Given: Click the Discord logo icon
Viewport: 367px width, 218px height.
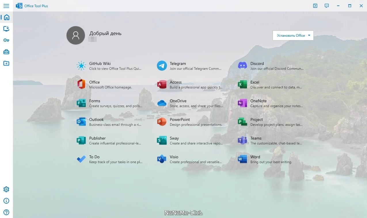Looking at the screenshot, I should pos(242,66).
